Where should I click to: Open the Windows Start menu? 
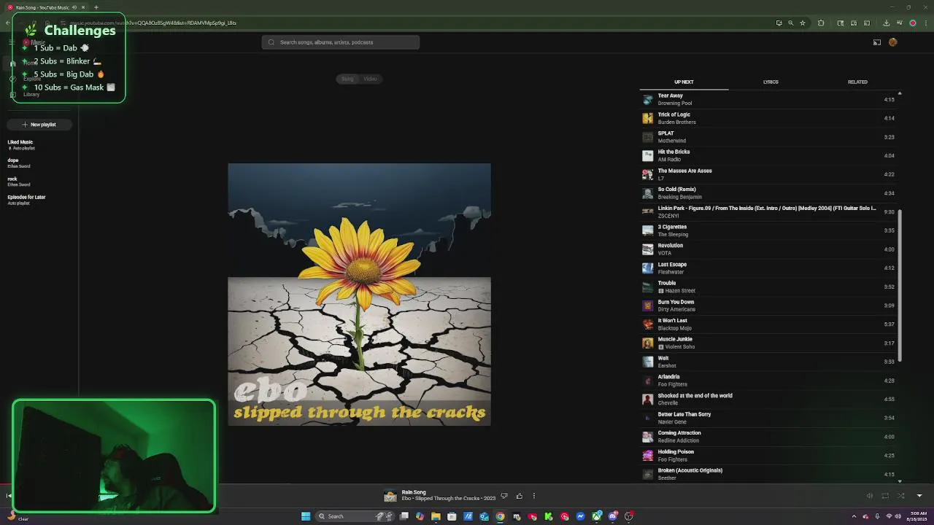(x=306, y=516)
